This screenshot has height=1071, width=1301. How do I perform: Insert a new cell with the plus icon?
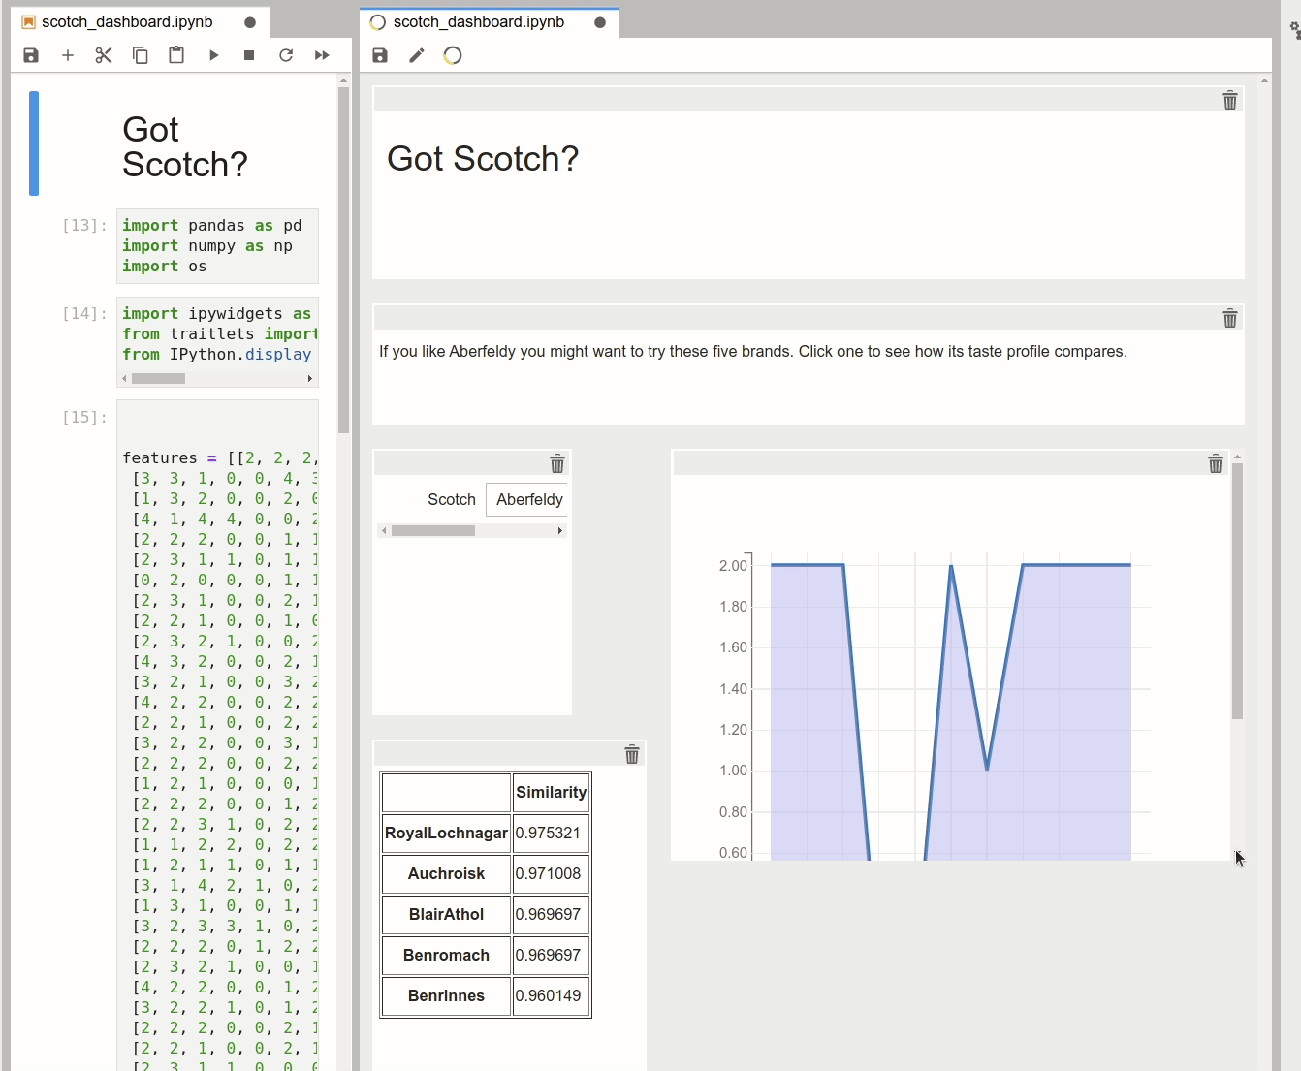click(x=67, y=55)
